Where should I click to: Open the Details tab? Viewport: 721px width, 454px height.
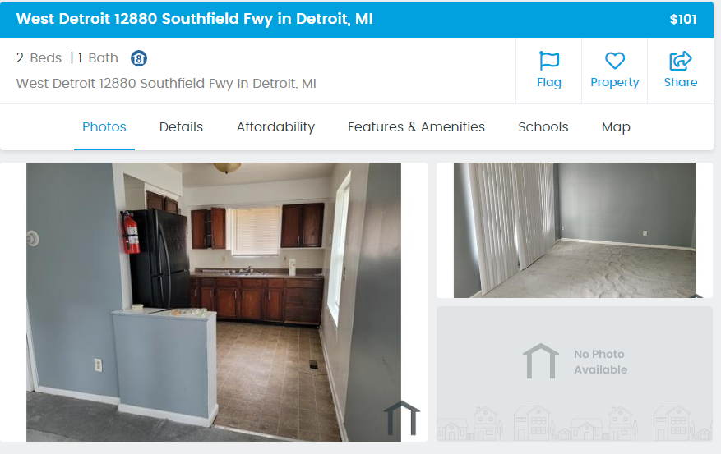[181, 126]
